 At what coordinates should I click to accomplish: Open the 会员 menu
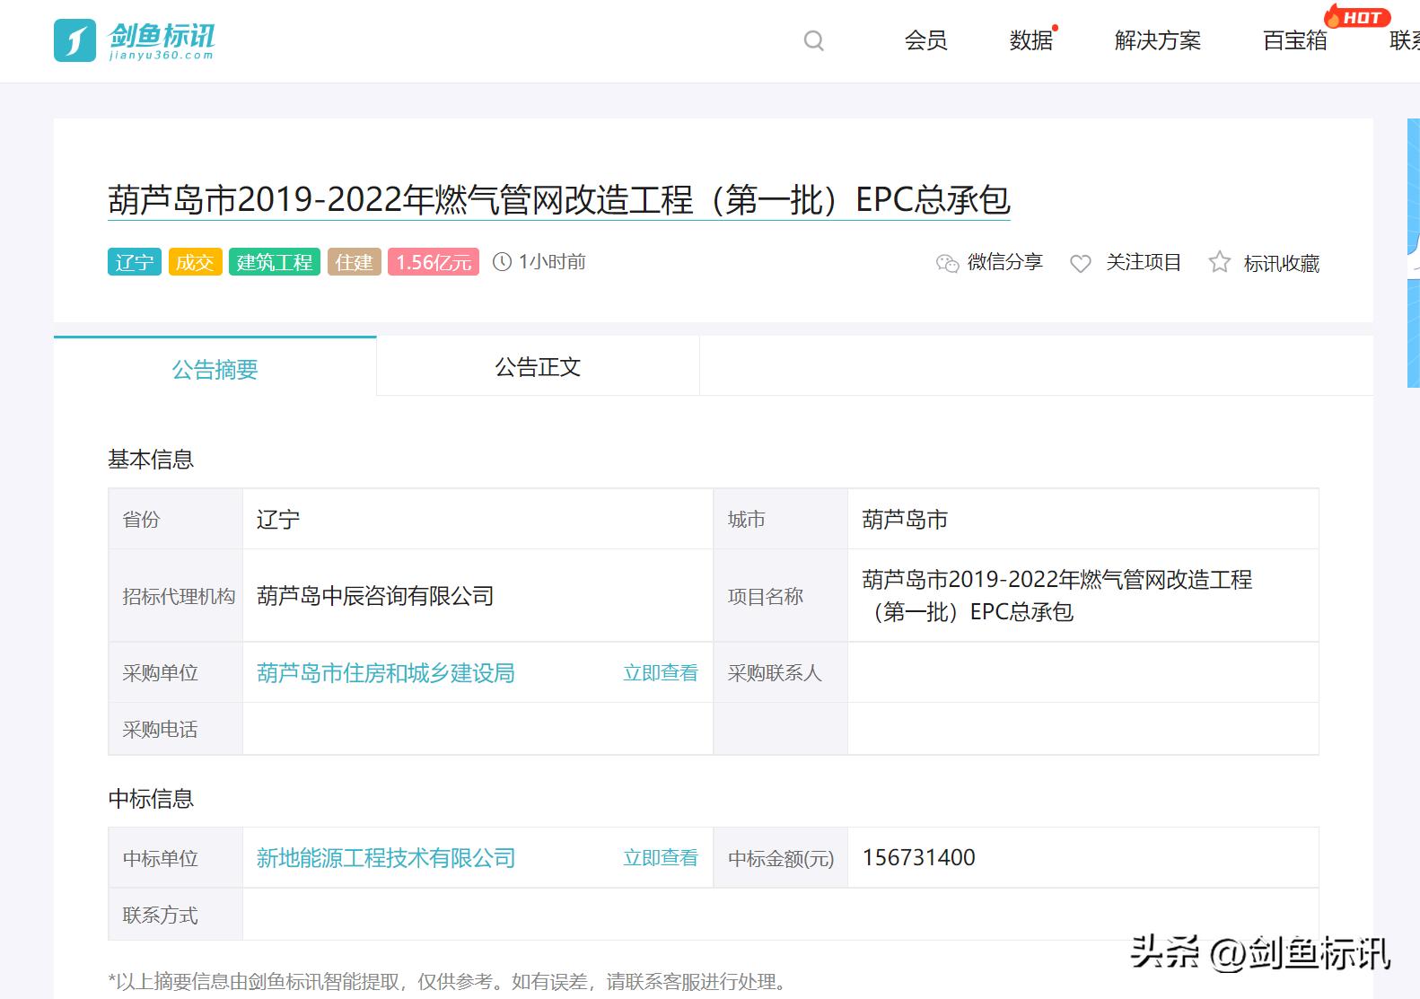[925, 40]
